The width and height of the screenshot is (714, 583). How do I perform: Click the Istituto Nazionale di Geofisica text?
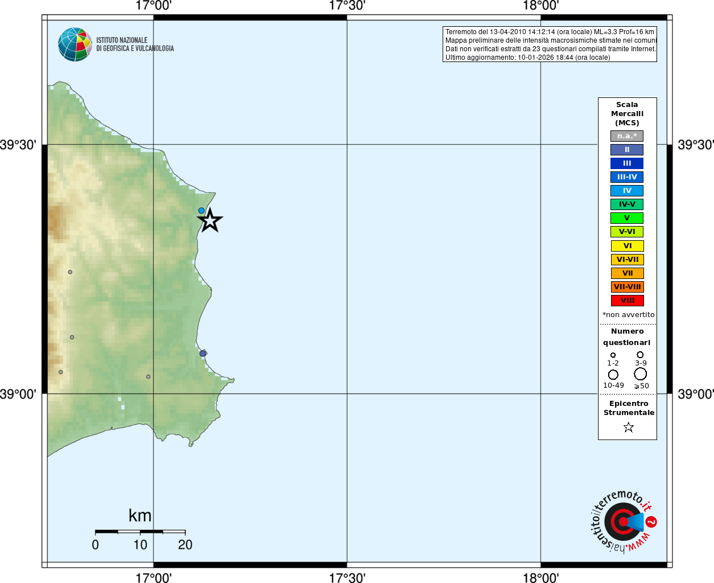click(135, 44)
